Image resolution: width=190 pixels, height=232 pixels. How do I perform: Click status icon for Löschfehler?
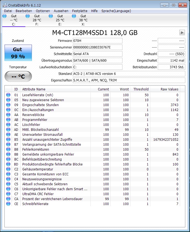(8, 125)
